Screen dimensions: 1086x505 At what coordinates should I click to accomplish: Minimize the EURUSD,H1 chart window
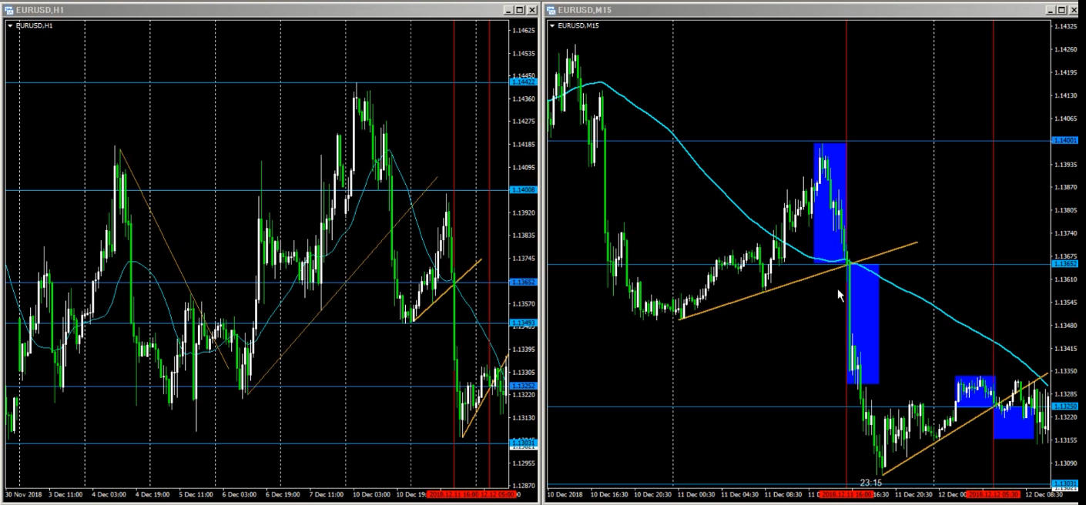coord(508,10)
